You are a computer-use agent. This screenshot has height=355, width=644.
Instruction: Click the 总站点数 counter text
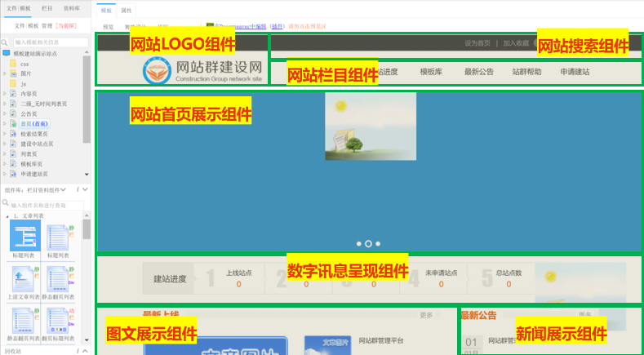pyautogui.click(x=509, y=273)
